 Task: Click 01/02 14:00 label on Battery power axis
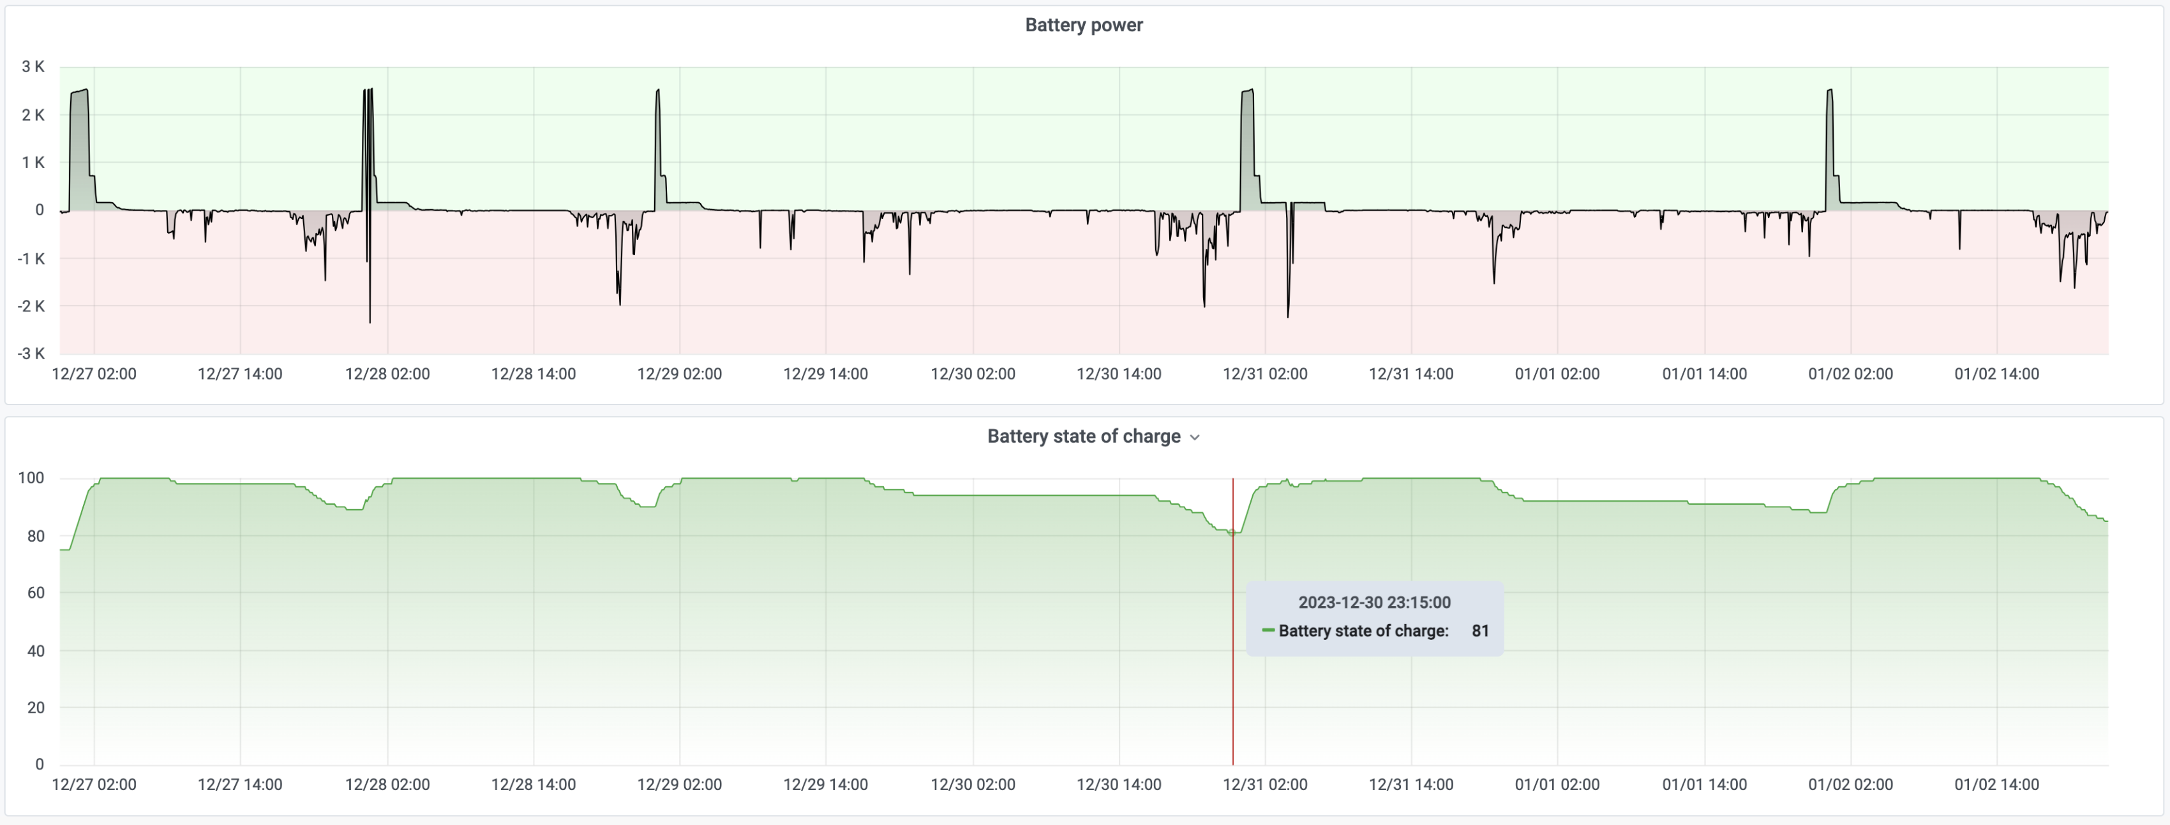(x=1996, y=374)
